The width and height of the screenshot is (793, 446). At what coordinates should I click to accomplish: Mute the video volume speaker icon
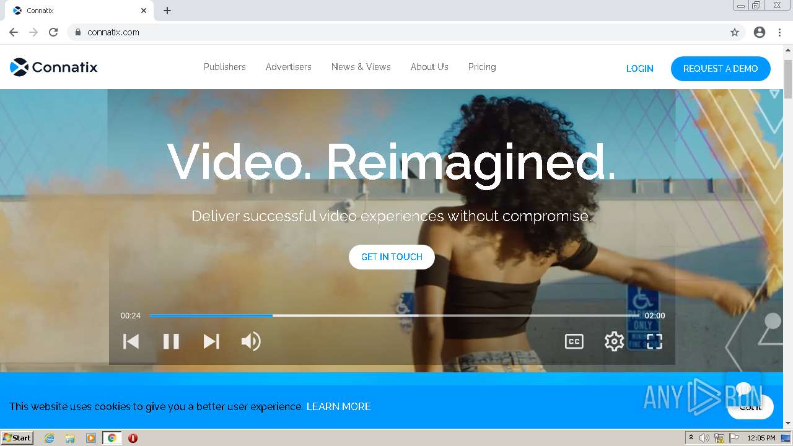[x=251, y=341]
